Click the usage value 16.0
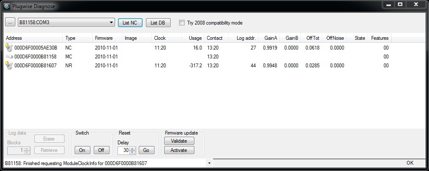Image resolution: width=429 pixels, height=171 pixels. [198, 48]
